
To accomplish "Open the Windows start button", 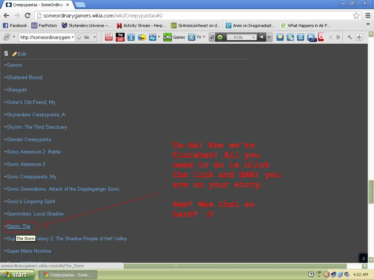I will tap(17, 275).
